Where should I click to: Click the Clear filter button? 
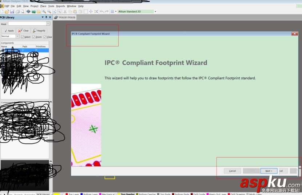[x=24, y=31]
